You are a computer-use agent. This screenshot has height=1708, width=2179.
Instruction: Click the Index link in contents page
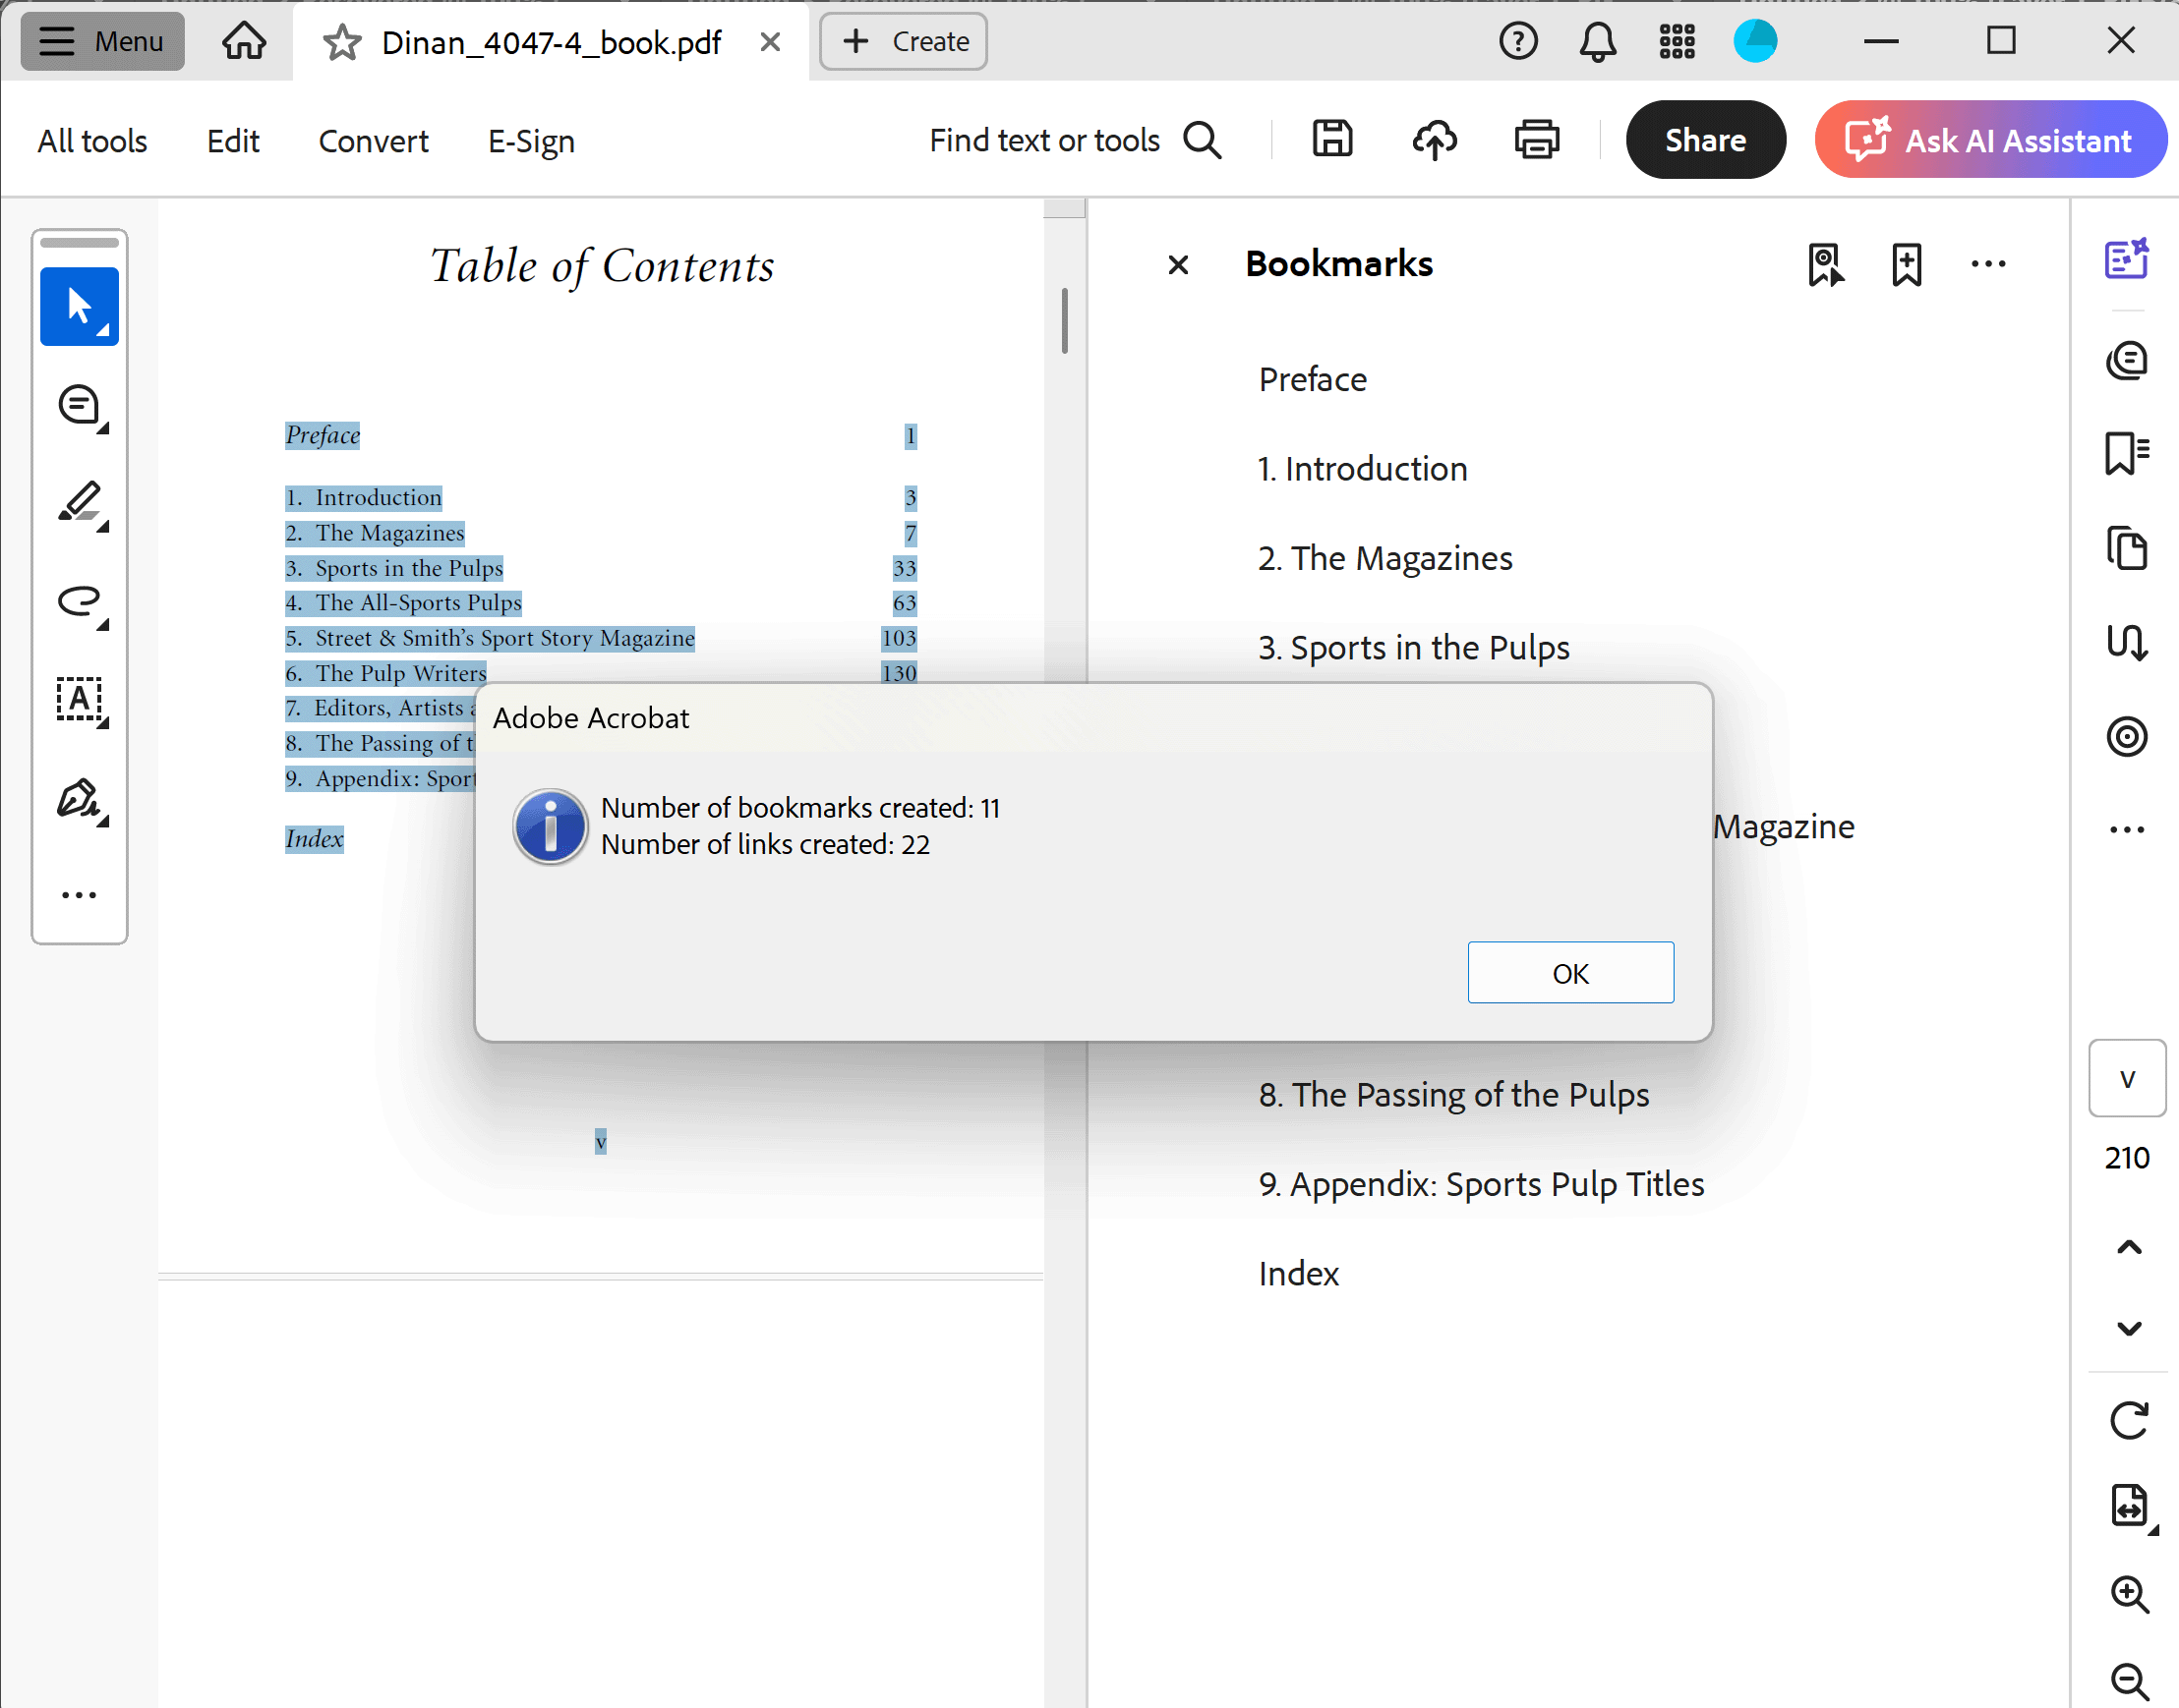click(314, 839)
